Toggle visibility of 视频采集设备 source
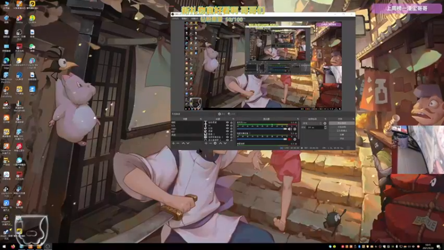 click(x=228, y=137)
